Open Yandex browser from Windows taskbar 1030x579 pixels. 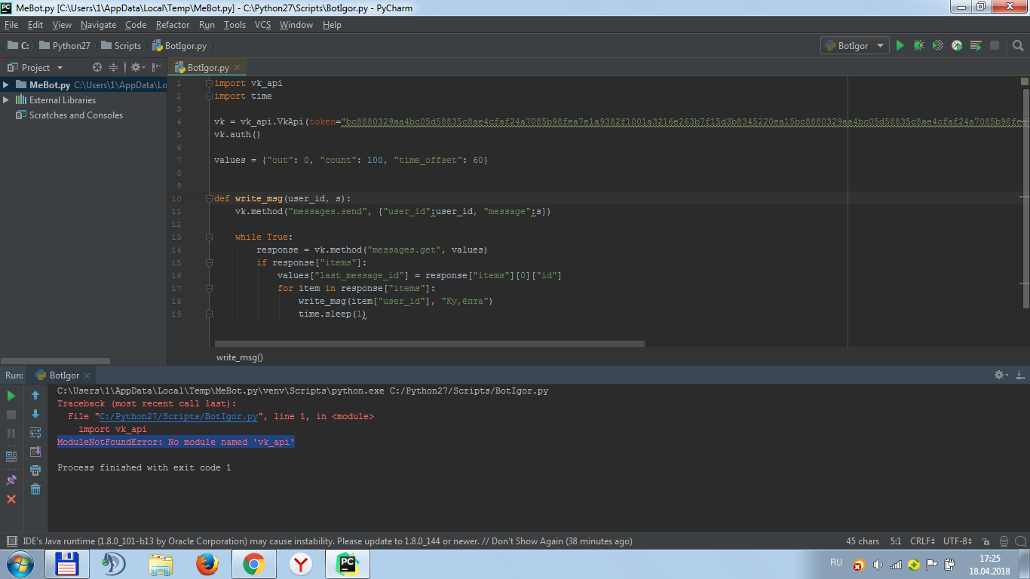click(x=300, y=564)
